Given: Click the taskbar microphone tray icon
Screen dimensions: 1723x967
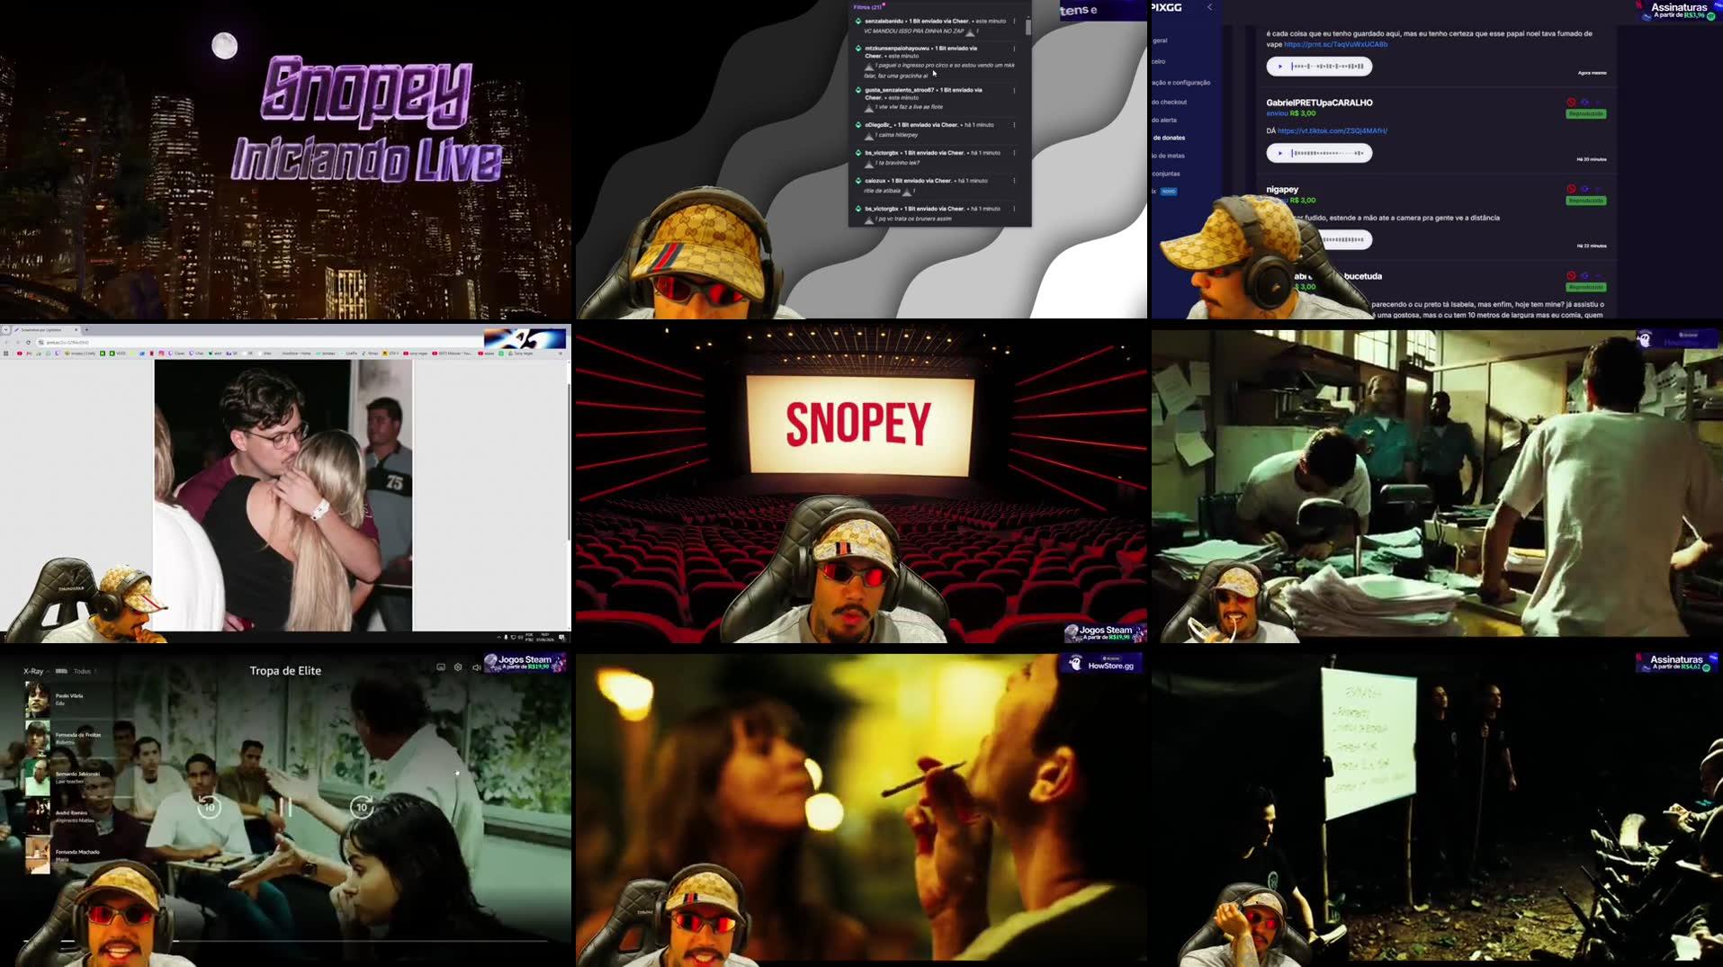Looking at the screenshot, I should (x=506, y=637).
